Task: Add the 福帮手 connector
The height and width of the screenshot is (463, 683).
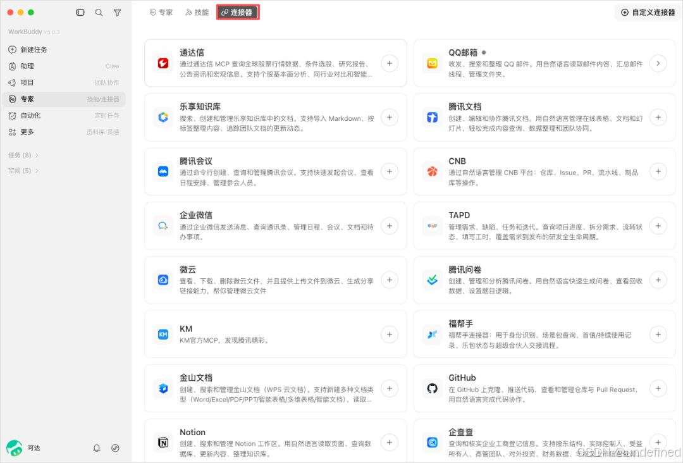Action: coord(658,334)
